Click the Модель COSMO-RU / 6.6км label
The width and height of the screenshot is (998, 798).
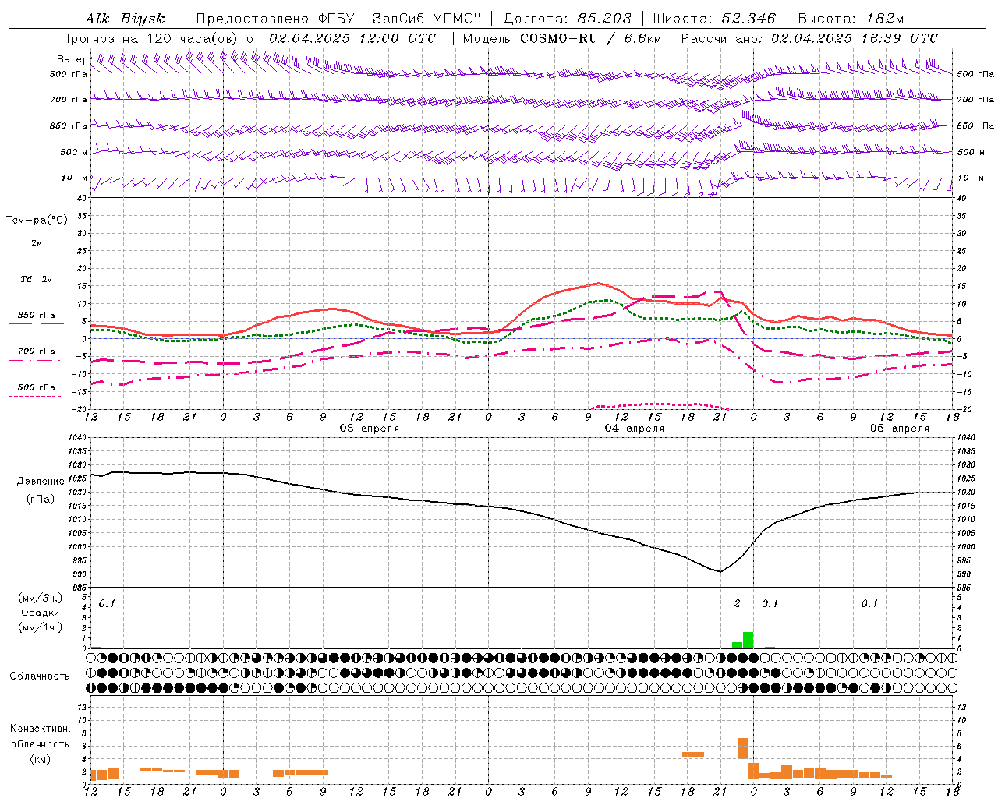(x=562, y=38)
